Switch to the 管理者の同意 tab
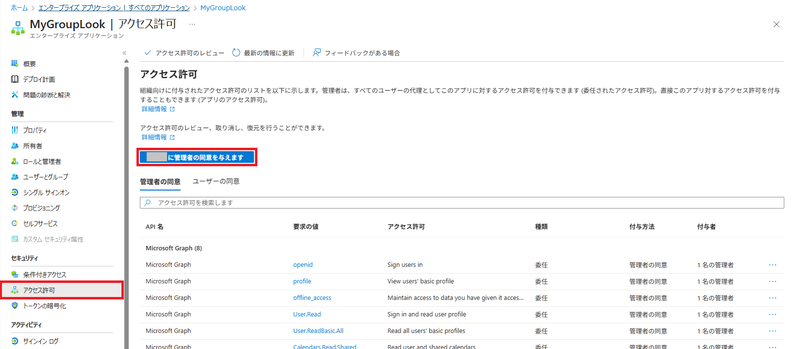This screenshot has height=349, width=794. pyautogui.click(x=160, y=181)
